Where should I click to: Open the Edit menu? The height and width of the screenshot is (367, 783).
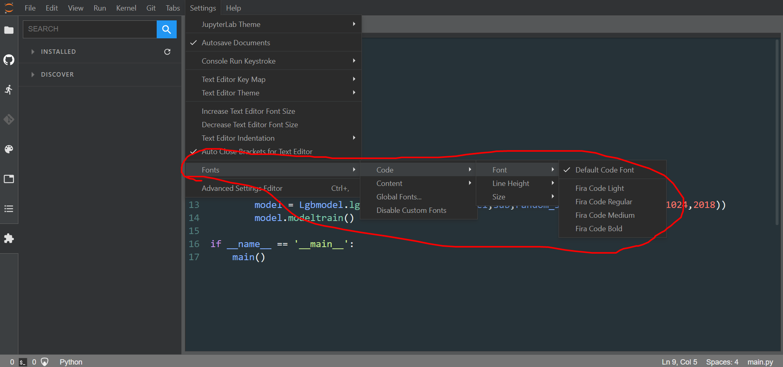click(52, 8)
